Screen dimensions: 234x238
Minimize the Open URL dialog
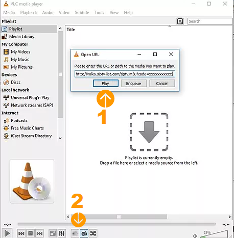139,55
